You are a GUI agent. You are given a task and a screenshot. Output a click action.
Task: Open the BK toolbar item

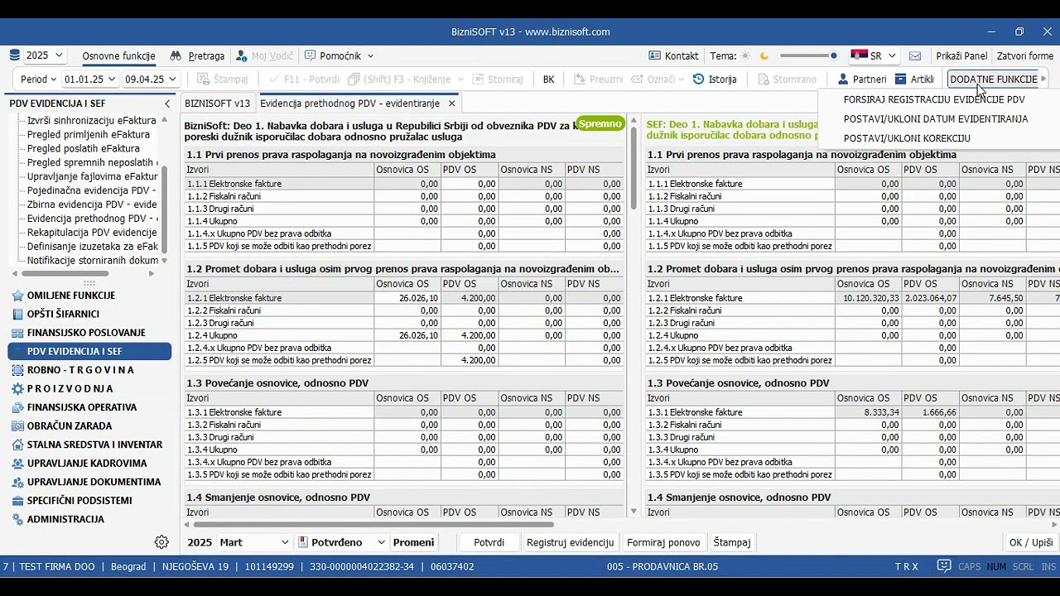point(548,79)
